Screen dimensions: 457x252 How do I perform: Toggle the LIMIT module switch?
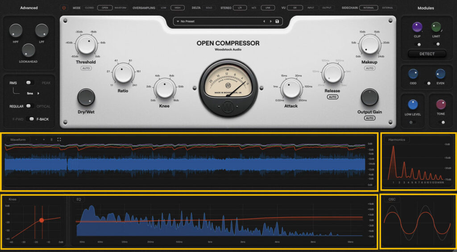point(436,44)
